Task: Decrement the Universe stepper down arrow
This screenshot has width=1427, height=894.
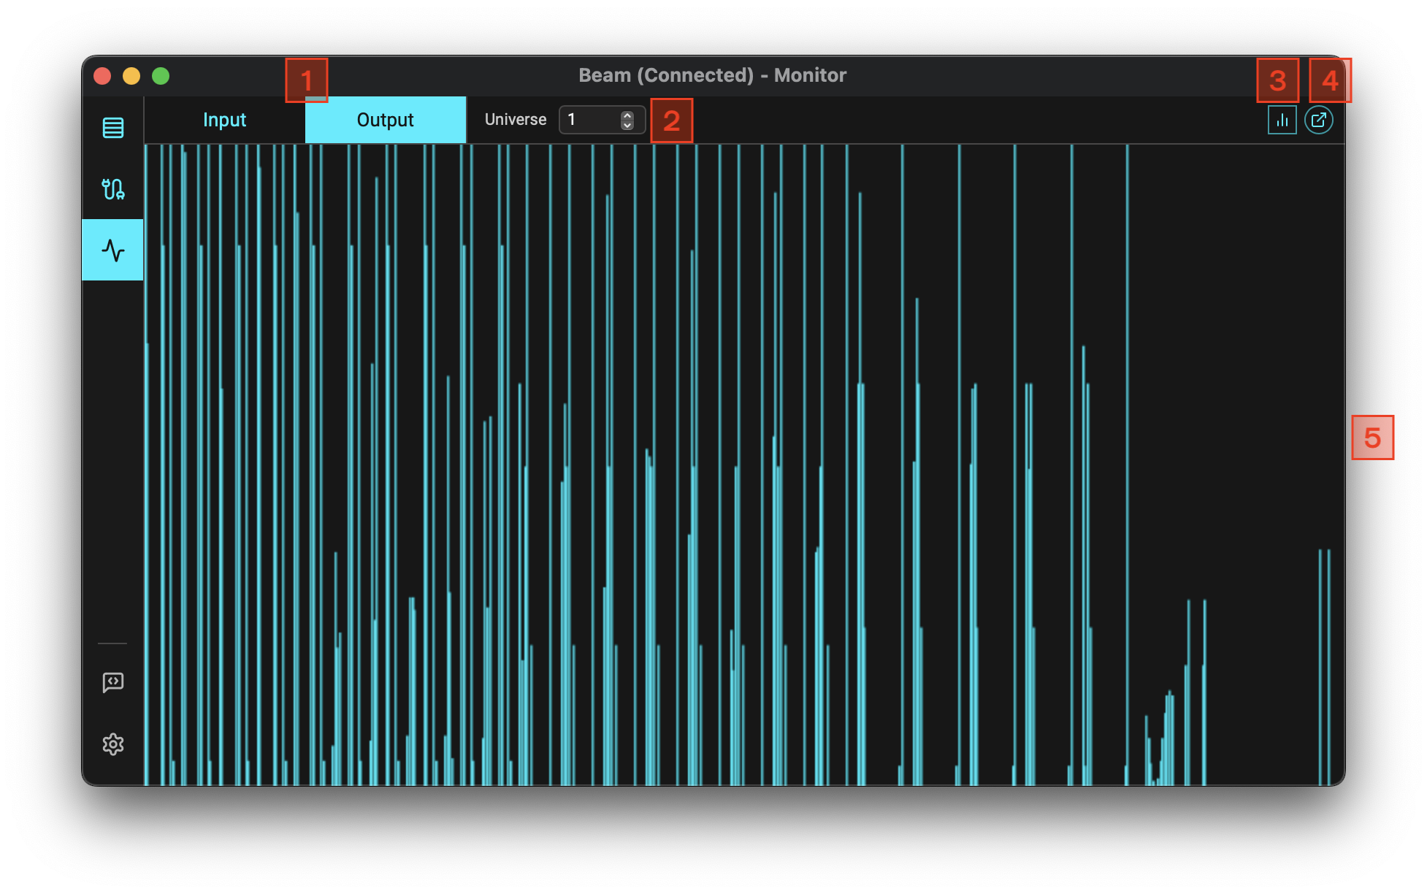Action: [627, 125]
